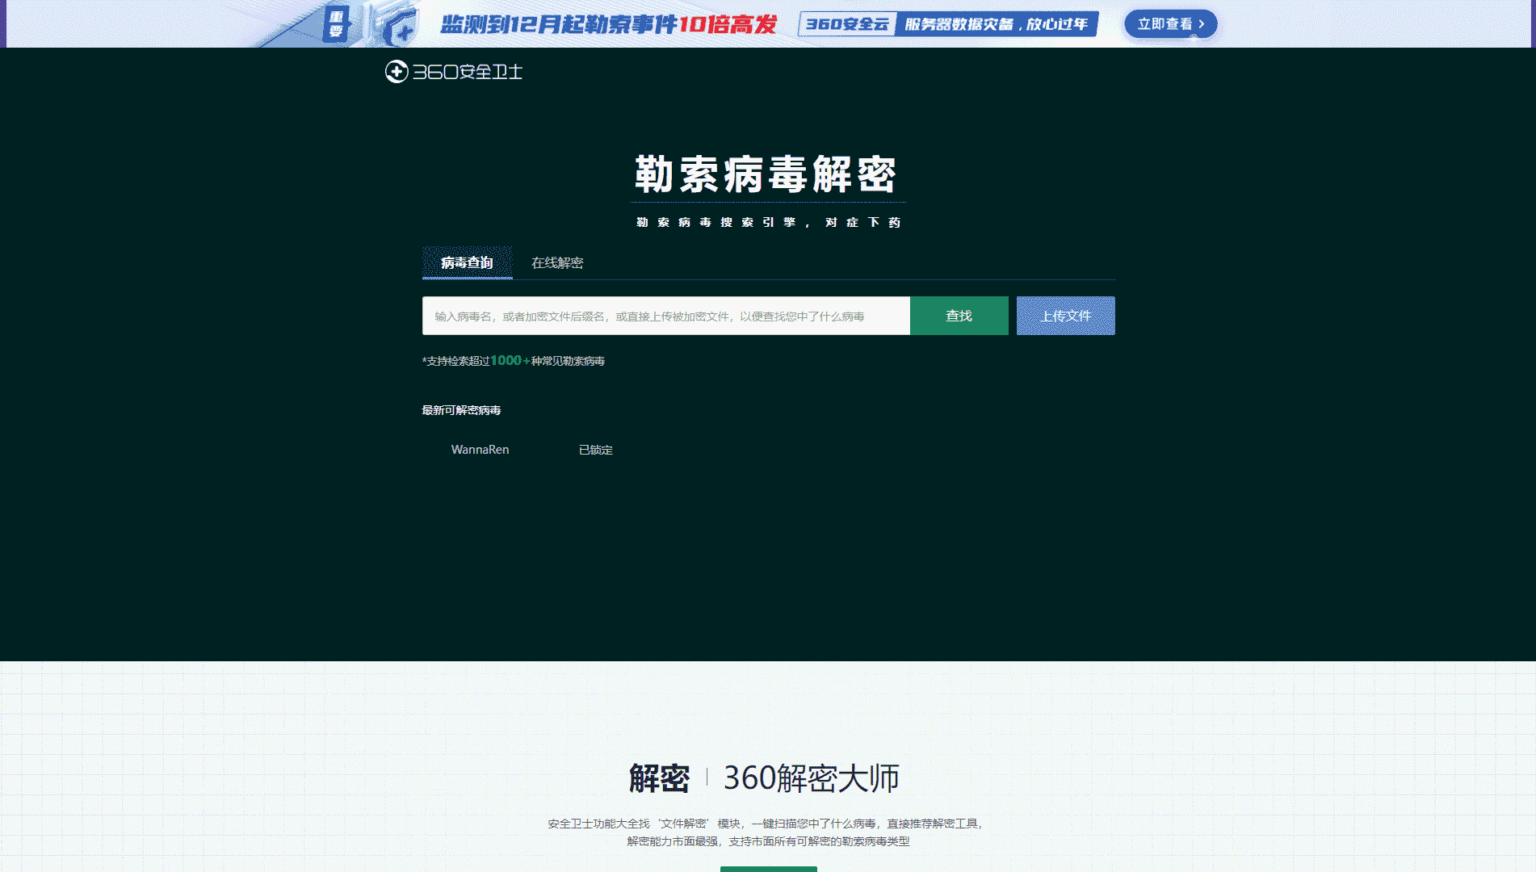Click the 服务器数据灾备，放心过年 banner text
1536x872 pixels.
[x=997, y=24]
